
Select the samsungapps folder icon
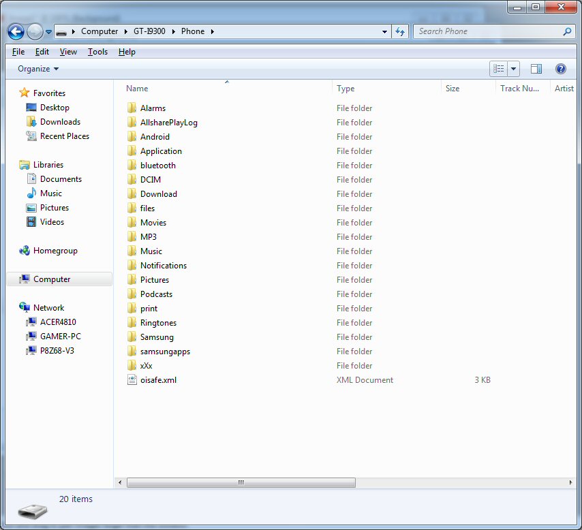[x=132, y=351]
